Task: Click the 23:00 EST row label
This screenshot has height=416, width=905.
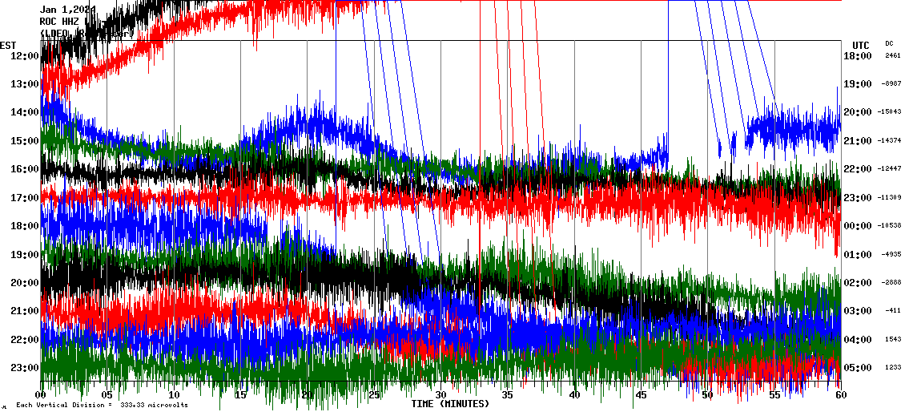Action: (x=24, y=368)
